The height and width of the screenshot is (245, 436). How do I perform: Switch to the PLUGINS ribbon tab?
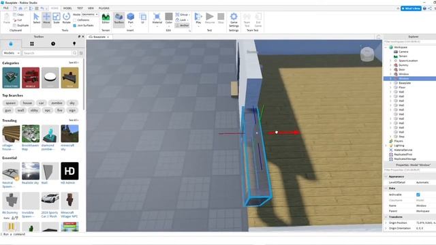(x=104, y=8)
